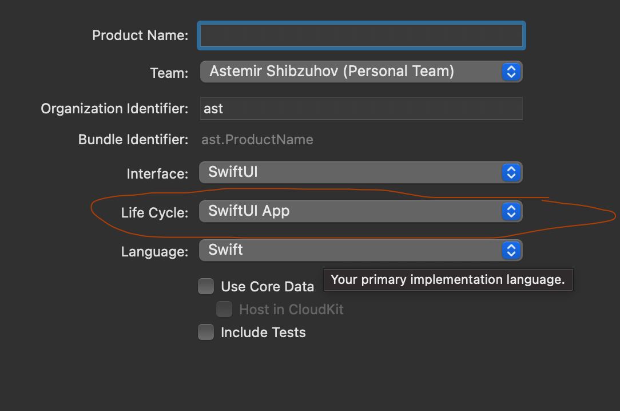620x411 pixels.
Task: Open the Life Cycle dropdown
Action: (x=361, y=211)
